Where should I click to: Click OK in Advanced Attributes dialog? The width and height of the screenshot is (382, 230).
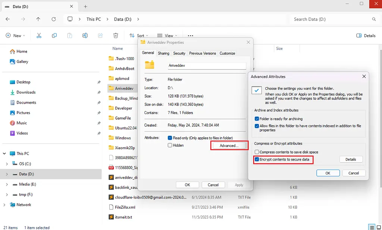coord(328,173)
